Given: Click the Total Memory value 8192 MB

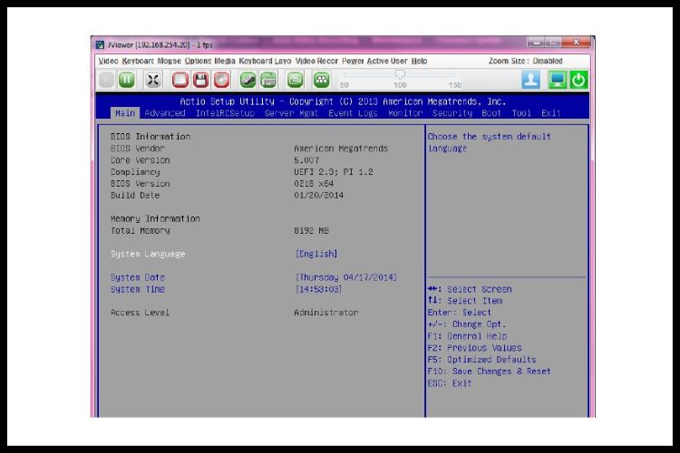Looking at the screenshot, I should [311, 231].
